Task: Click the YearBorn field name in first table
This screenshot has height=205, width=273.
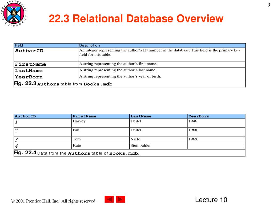Action: point(29,77)
